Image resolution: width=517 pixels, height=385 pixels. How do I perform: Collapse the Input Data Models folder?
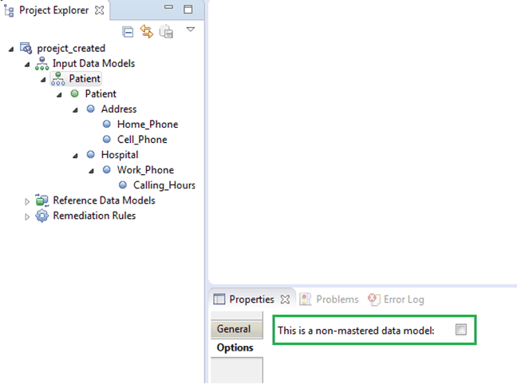27,65
